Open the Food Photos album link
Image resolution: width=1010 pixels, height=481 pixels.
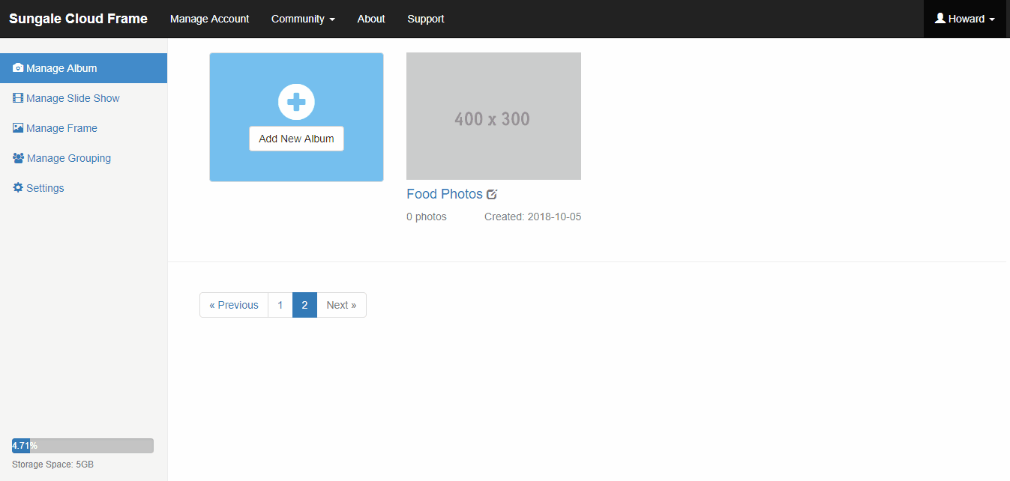coord(444,193)
